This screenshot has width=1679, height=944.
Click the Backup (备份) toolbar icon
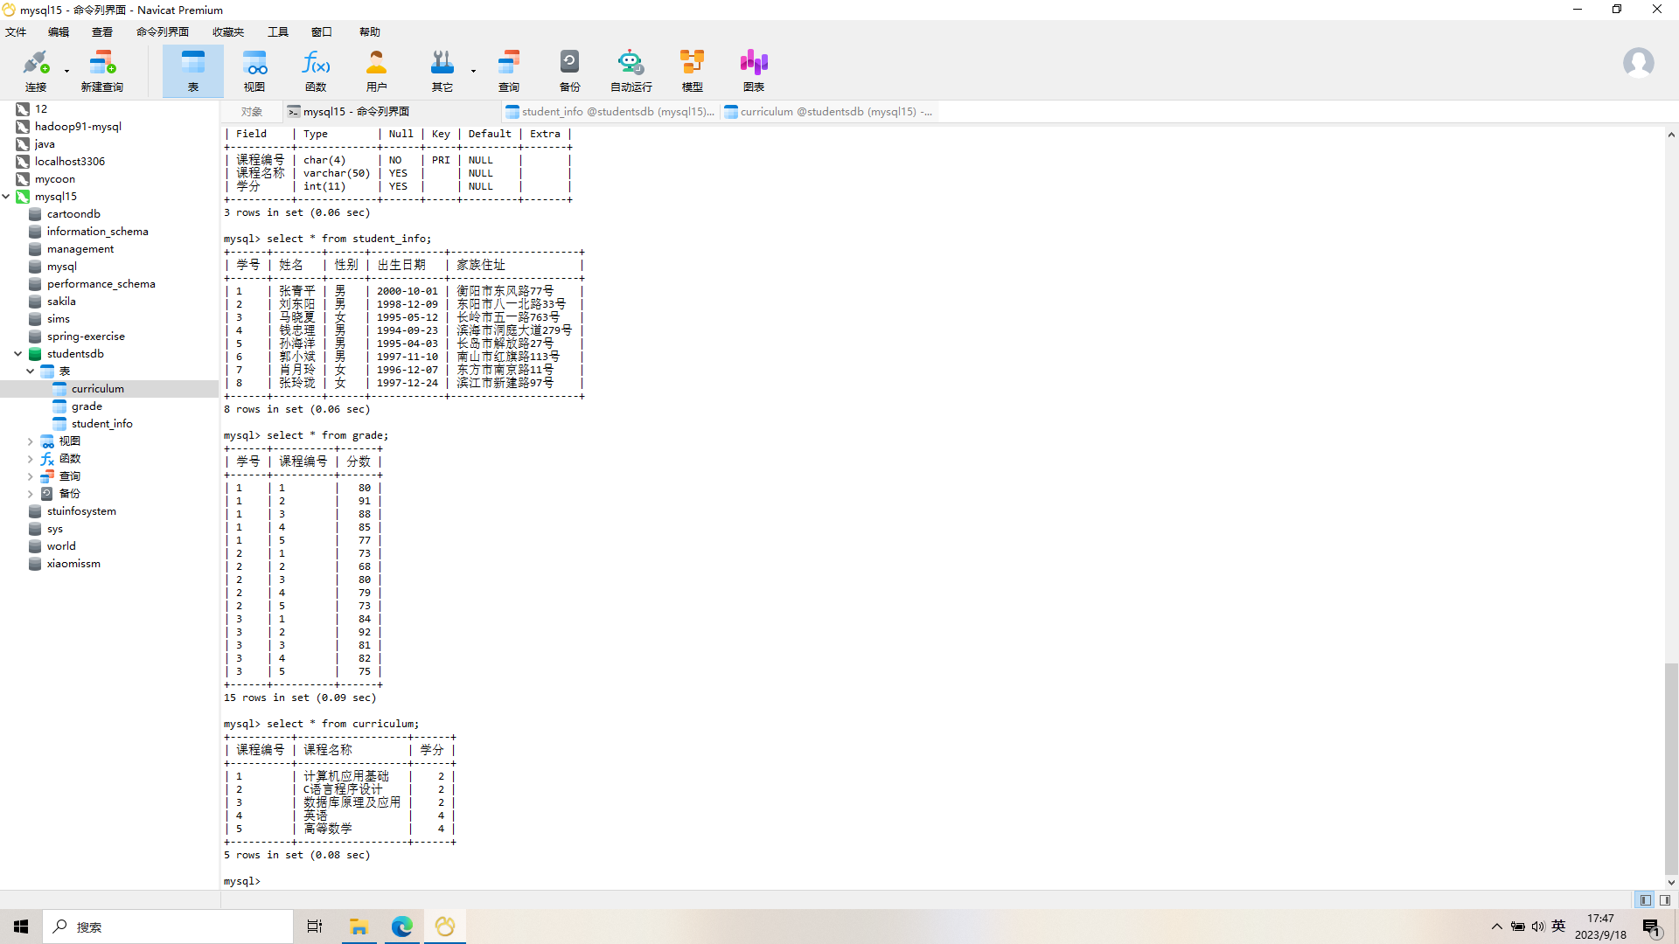coord(569,70)
